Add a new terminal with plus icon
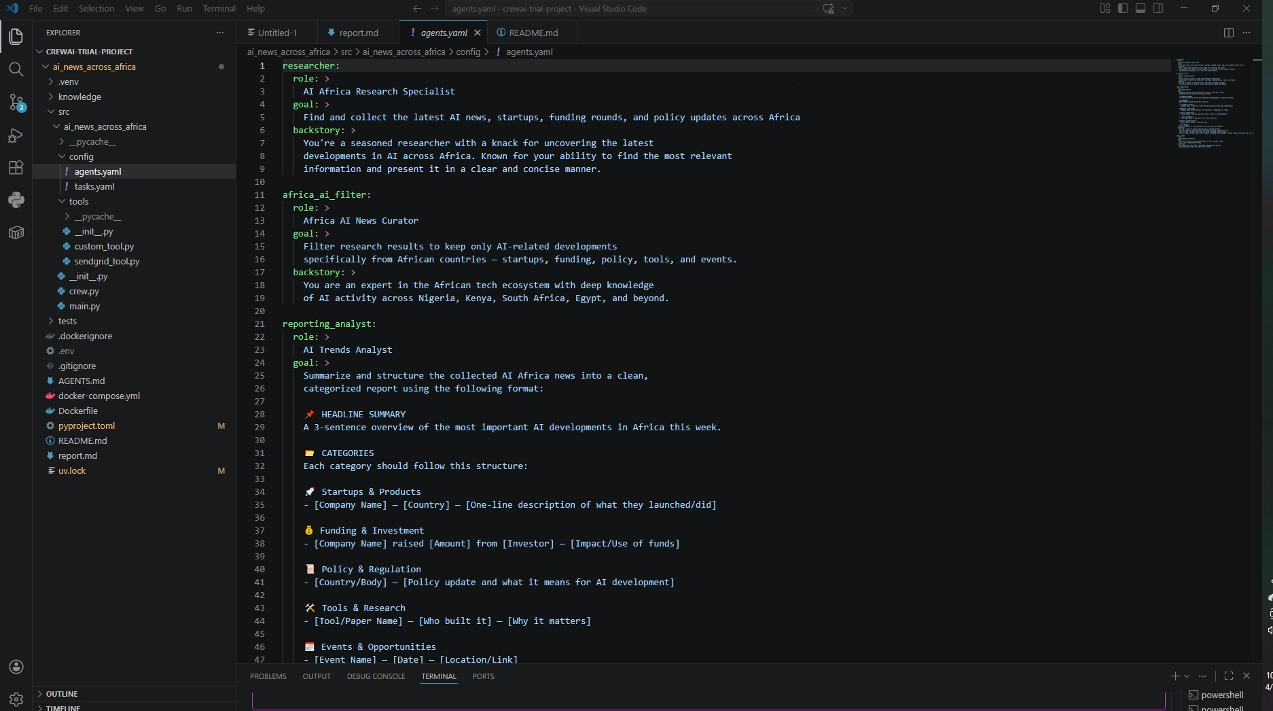The height and width of the screenshot is (711, 1273). pyautogui.click(x=1175, y=676)
